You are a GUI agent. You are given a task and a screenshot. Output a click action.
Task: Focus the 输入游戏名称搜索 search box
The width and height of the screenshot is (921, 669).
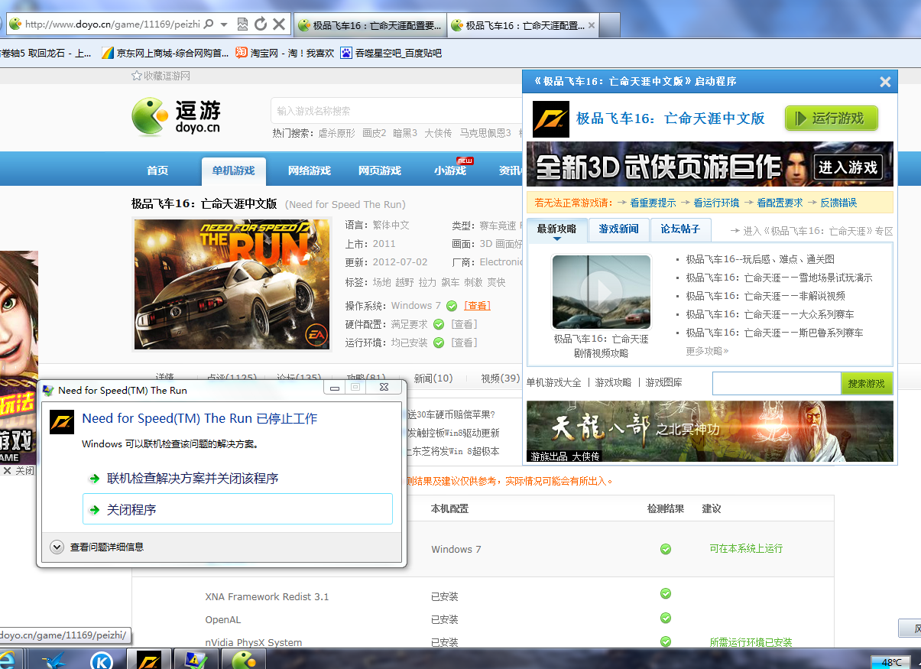tap(396, 111)
